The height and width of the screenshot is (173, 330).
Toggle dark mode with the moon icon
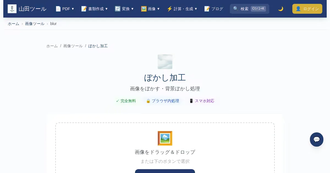click(280, 9)
